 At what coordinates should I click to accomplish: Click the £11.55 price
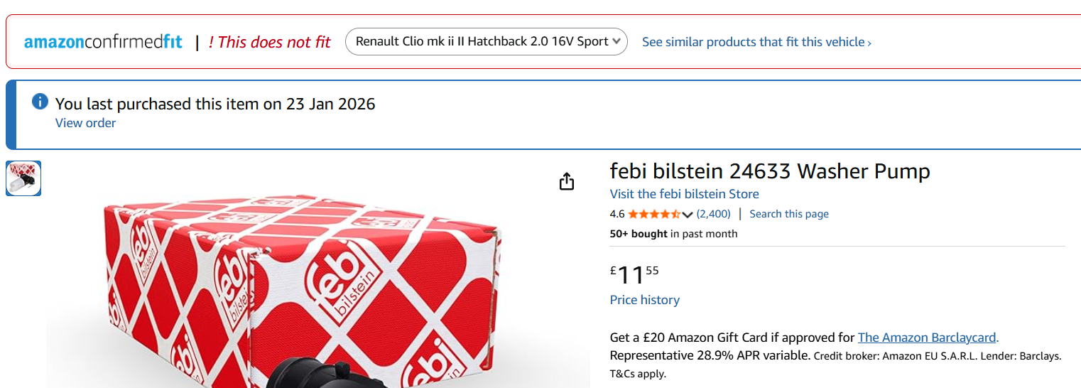[634, 275]
